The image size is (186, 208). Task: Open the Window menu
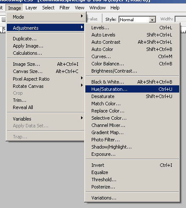(97, 8)
